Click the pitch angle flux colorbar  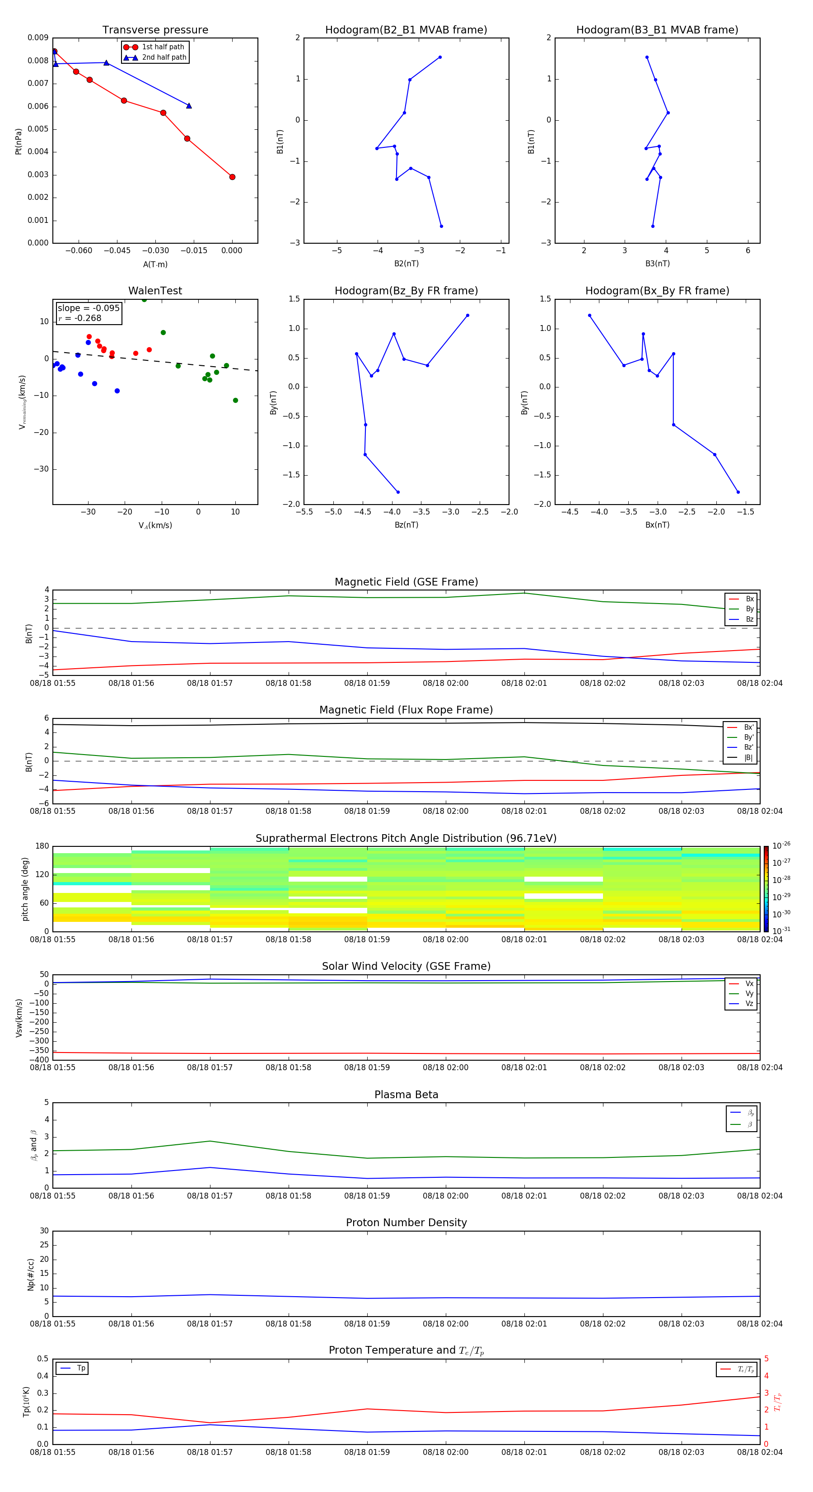coord(766,888)
